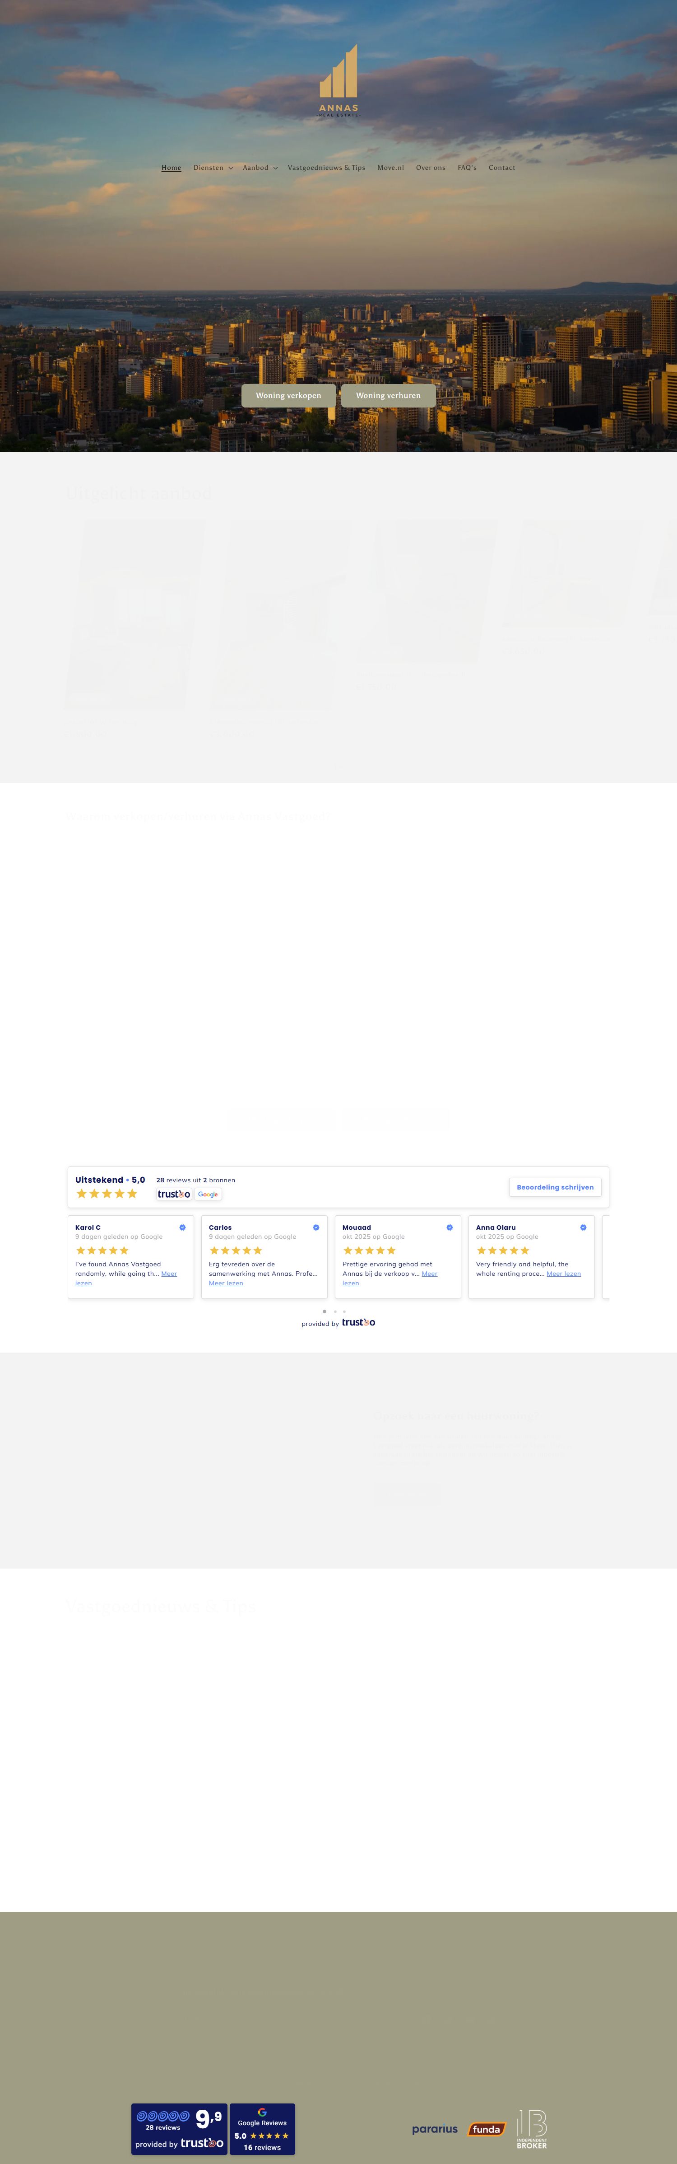Image resolution: width=677 pixels, height=2164 pixels.
Task: Select the first review carousel dot
Action: pos(325,1312)
